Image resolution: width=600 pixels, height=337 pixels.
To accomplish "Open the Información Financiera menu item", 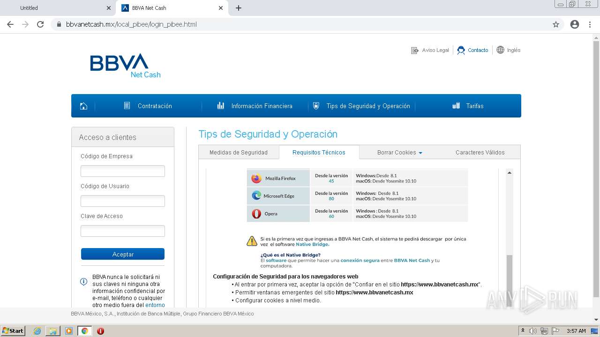I will click(x=262, y=106).
